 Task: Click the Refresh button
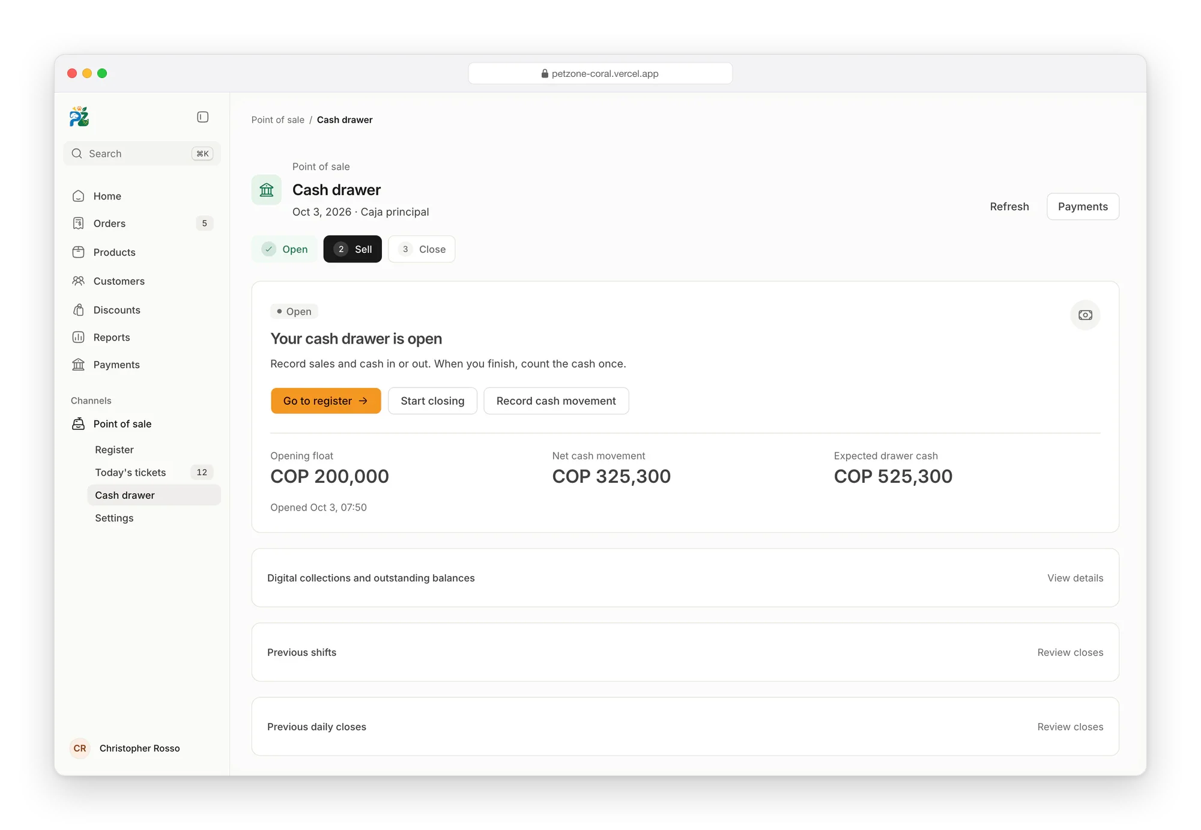[x=1009, y=207]
